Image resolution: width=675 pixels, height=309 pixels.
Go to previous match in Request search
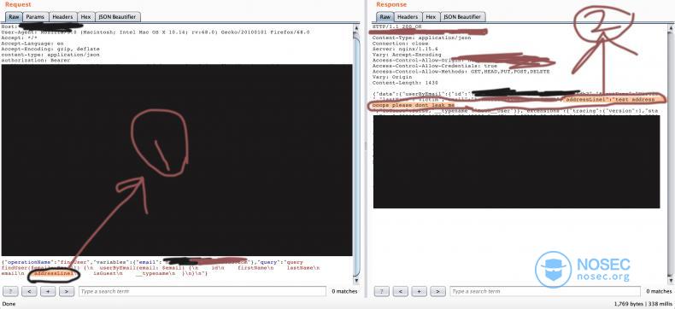coord(29,291)
